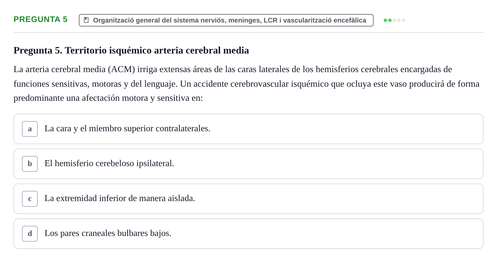Open the 'Organització general del sistema nerviós' topic tag
The height and width of the screenshot is (263, 497).
point(226,20)
